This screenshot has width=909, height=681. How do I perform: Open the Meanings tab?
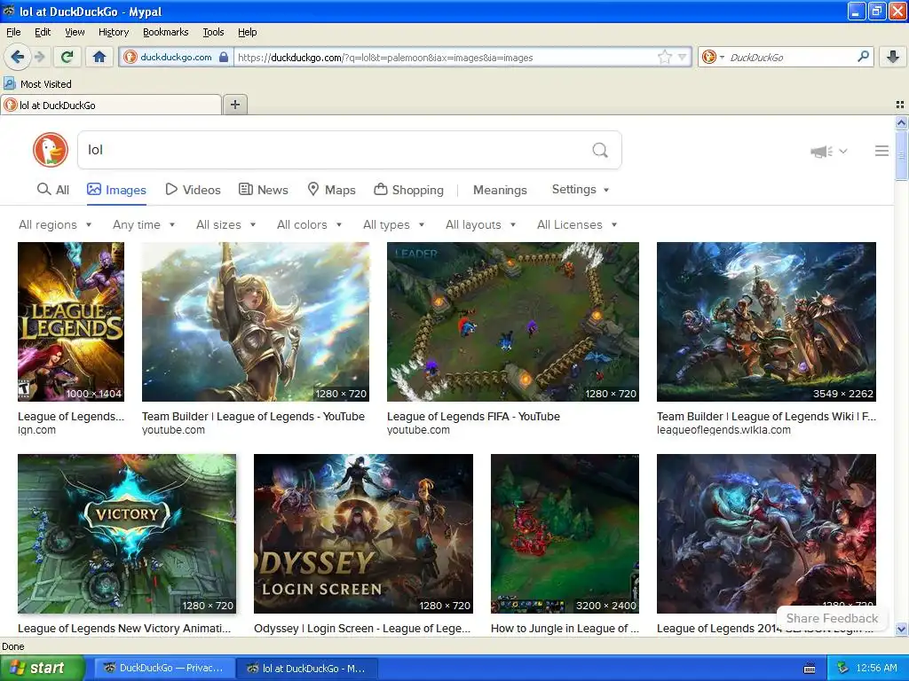[500, 190]
